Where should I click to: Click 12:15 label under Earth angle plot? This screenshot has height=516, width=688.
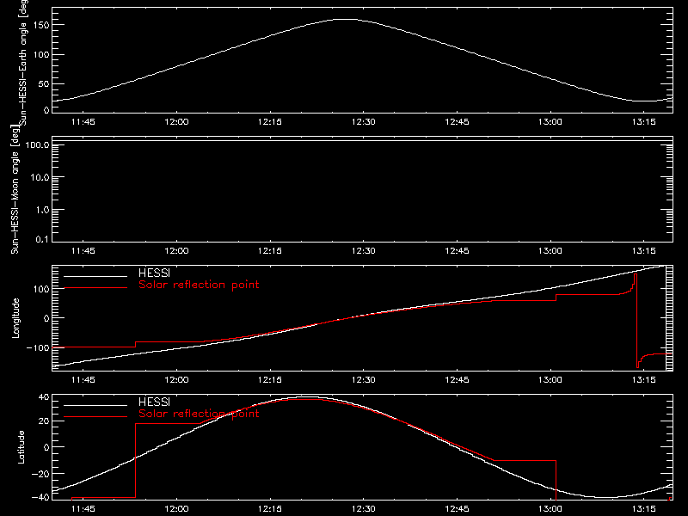click(270, 121)
